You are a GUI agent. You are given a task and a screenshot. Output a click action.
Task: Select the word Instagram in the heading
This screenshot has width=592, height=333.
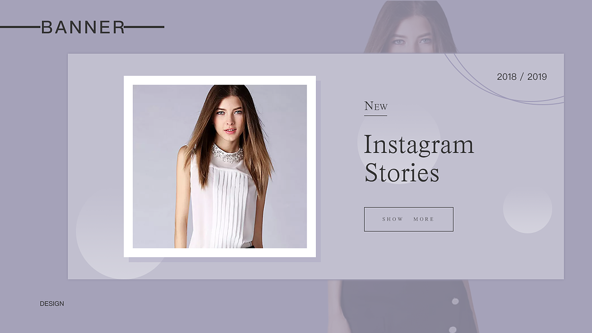click(x=419, y=144)
